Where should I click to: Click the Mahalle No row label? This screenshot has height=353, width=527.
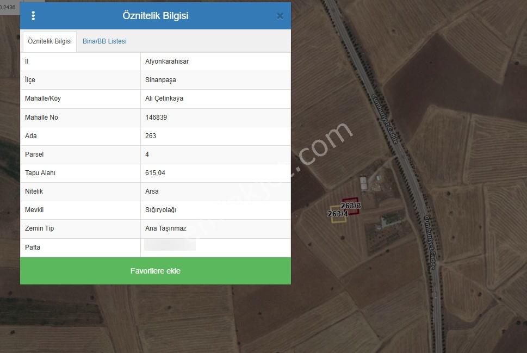41,117
